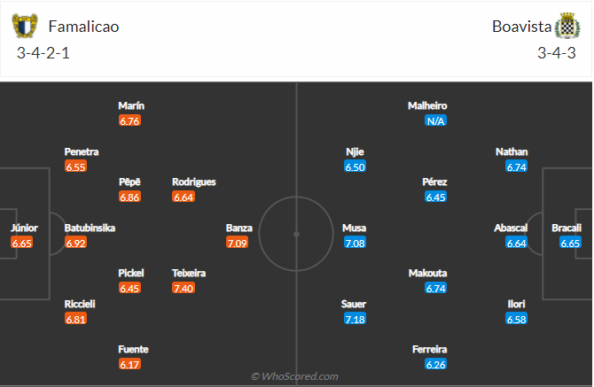
Task: Click Teixeira's 7.40 rating badge
Action: click(x=184, y=288)
